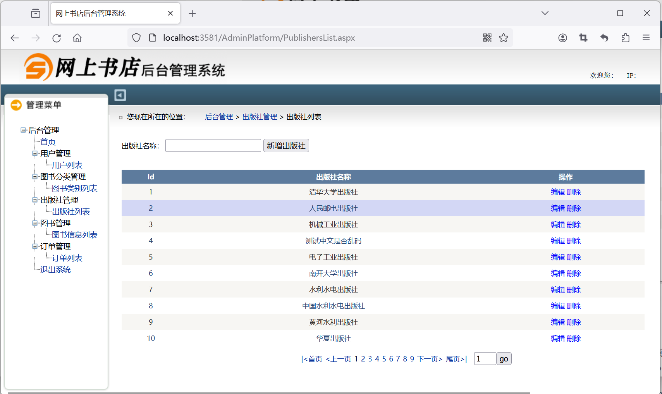Go to browser home page icon
The height and width of the screenshot is (394, 662).
pos(77,38)
